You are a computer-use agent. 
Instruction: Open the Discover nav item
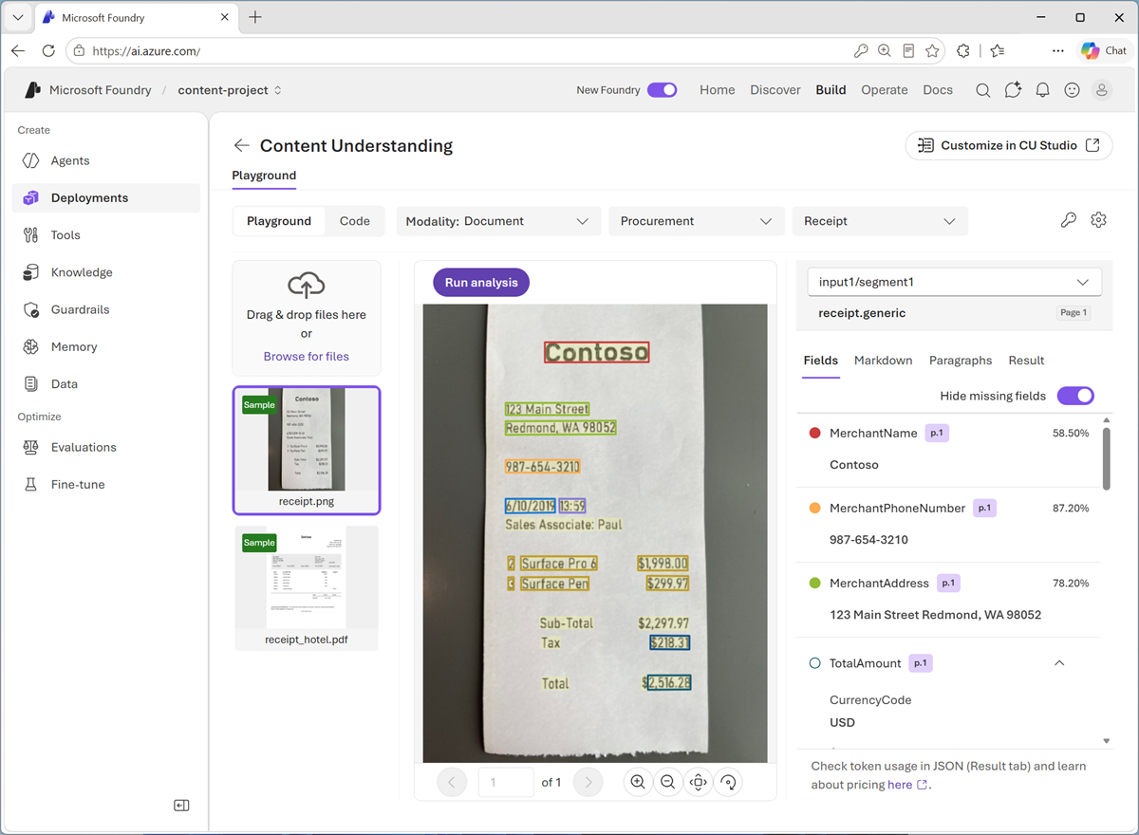775,90
